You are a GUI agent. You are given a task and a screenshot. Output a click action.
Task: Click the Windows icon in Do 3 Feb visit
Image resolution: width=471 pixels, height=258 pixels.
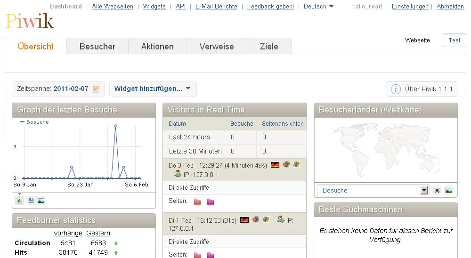[296, 164]
